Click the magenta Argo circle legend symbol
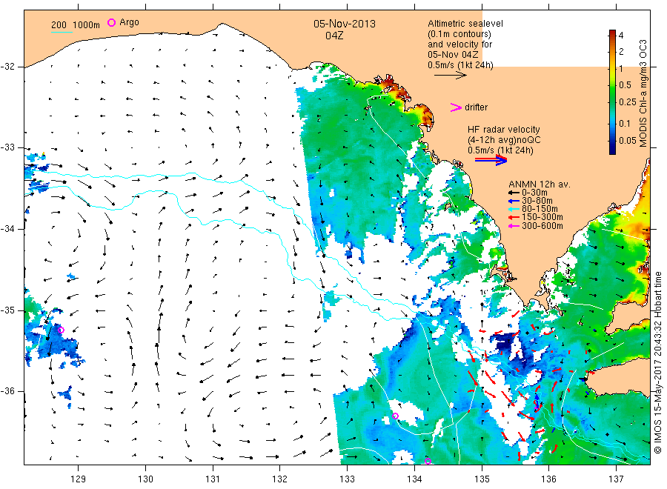Viewport: 667px width, 489px height. click(111, 22)
